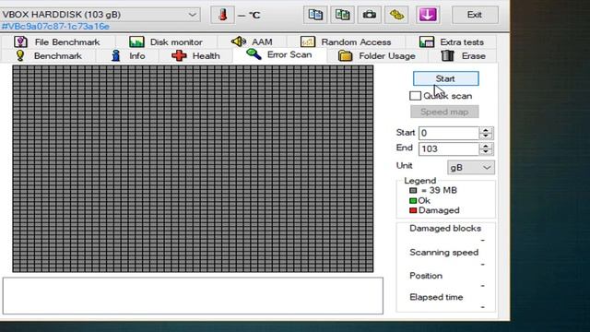
Task: Click the second copy screenshot icon
Action: 342,15
